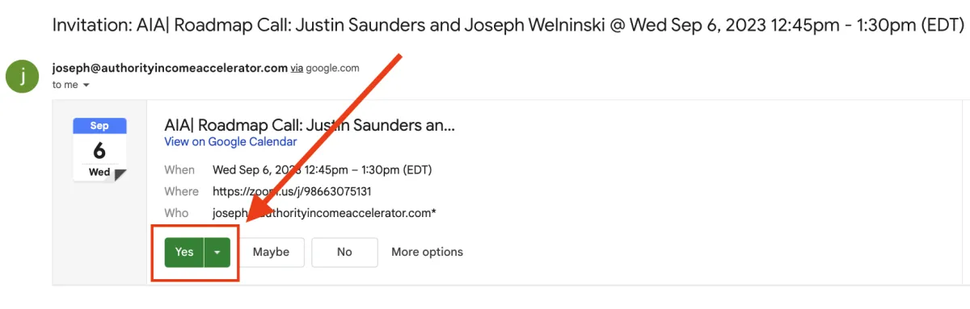Decline the invitation with No
The image size is (970, 309).
pyautogui.click(x=344, y=252)
